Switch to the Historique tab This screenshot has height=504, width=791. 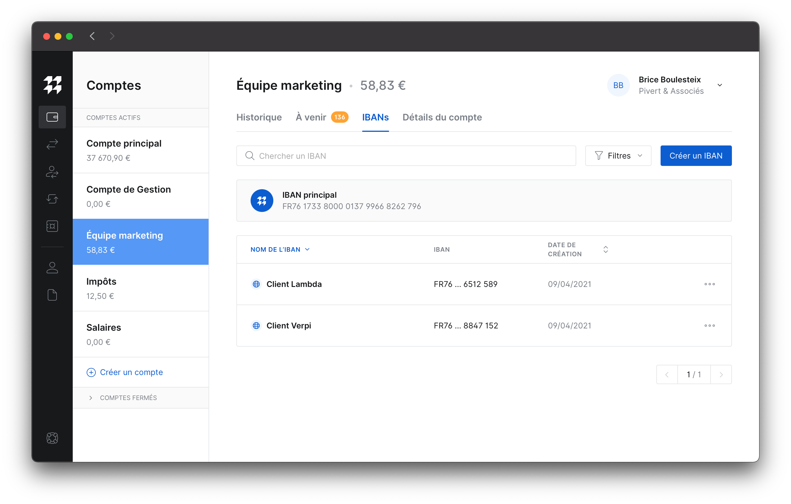pos(259,117)
